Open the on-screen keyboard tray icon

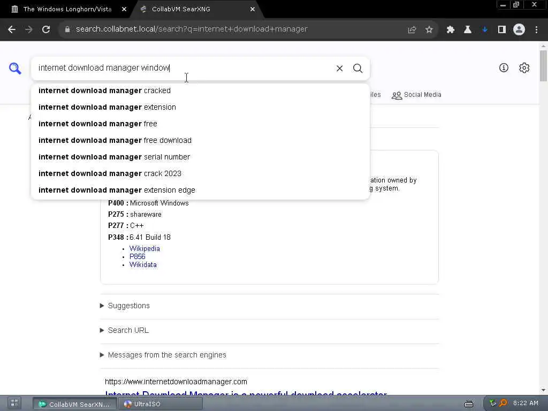[x=469, y=404]
